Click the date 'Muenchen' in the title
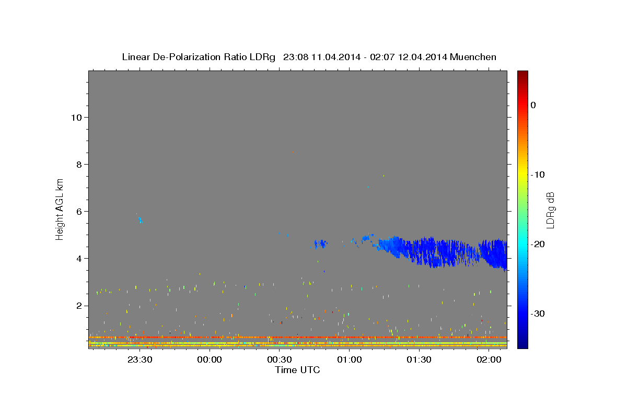This screenshot has height=418, width=627. pos(473,57)
